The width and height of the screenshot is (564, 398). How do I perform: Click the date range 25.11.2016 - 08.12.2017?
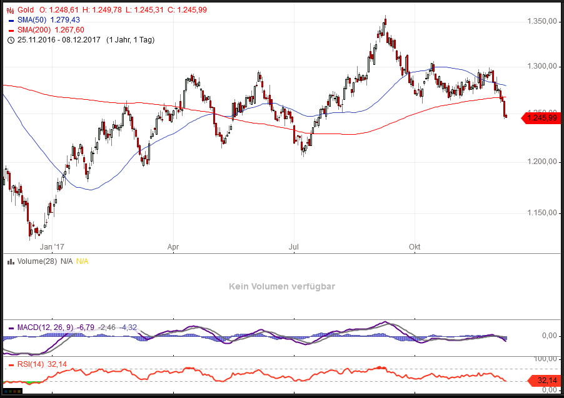(59, 40)
